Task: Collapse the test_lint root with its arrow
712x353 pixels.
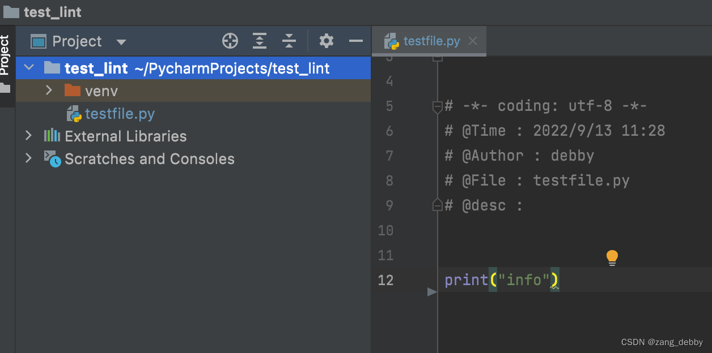Action: [x=29, y=67]
